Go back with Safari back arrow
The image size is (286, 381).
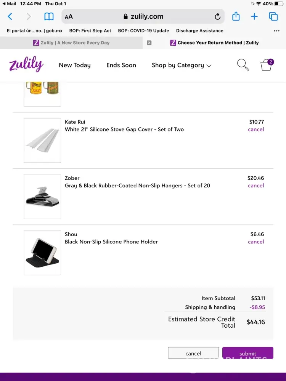(10, 16)
